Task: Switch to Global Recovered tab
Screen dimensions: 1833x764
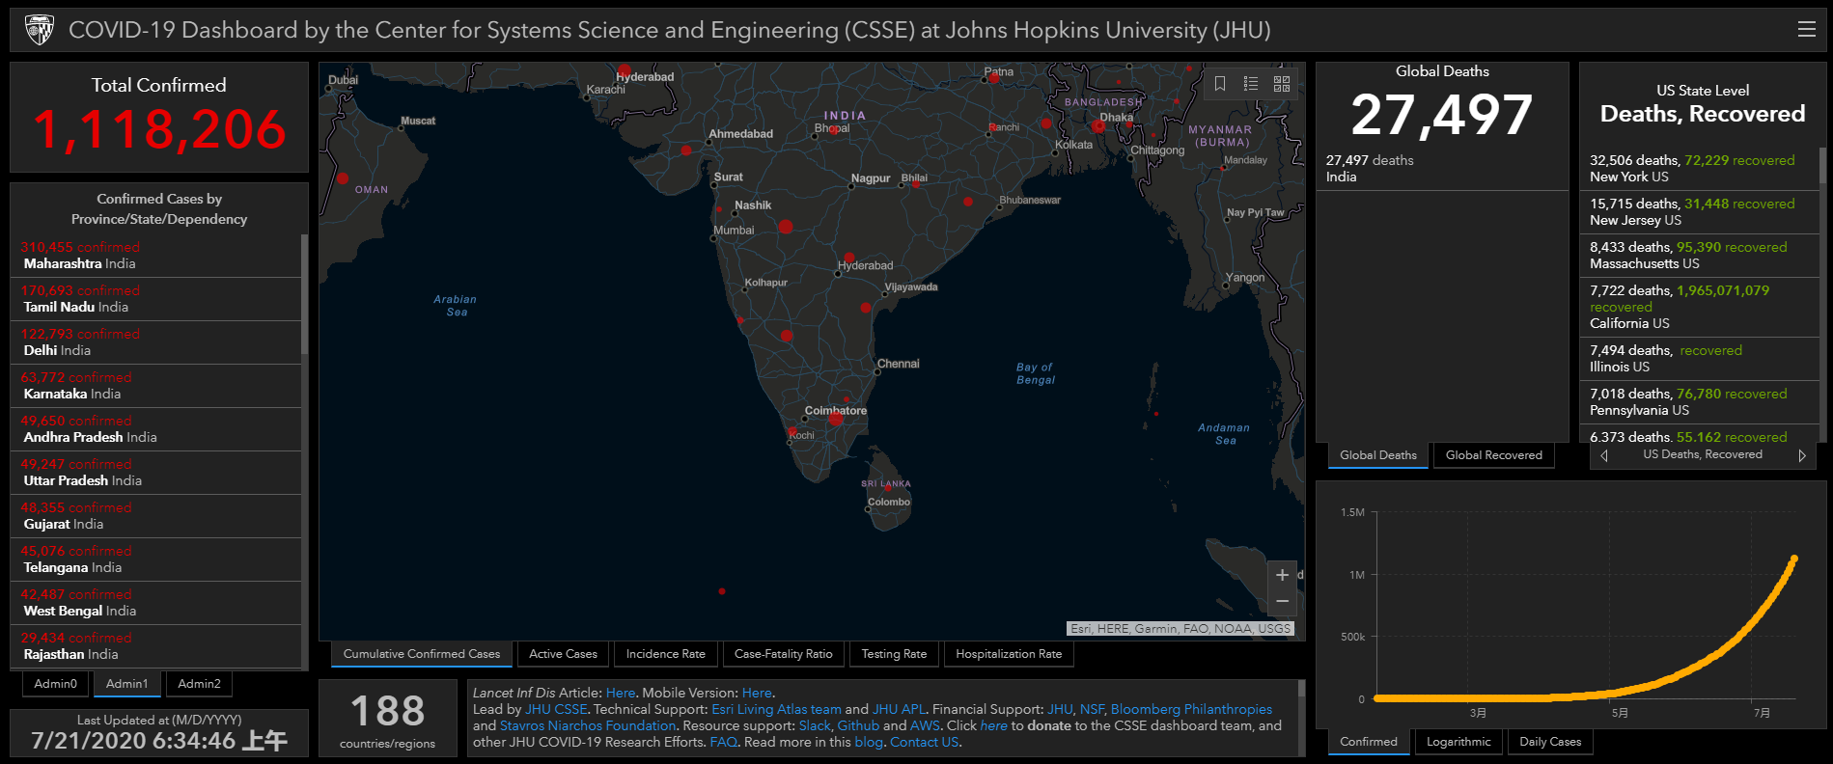Action: [x=1494, y=455]
